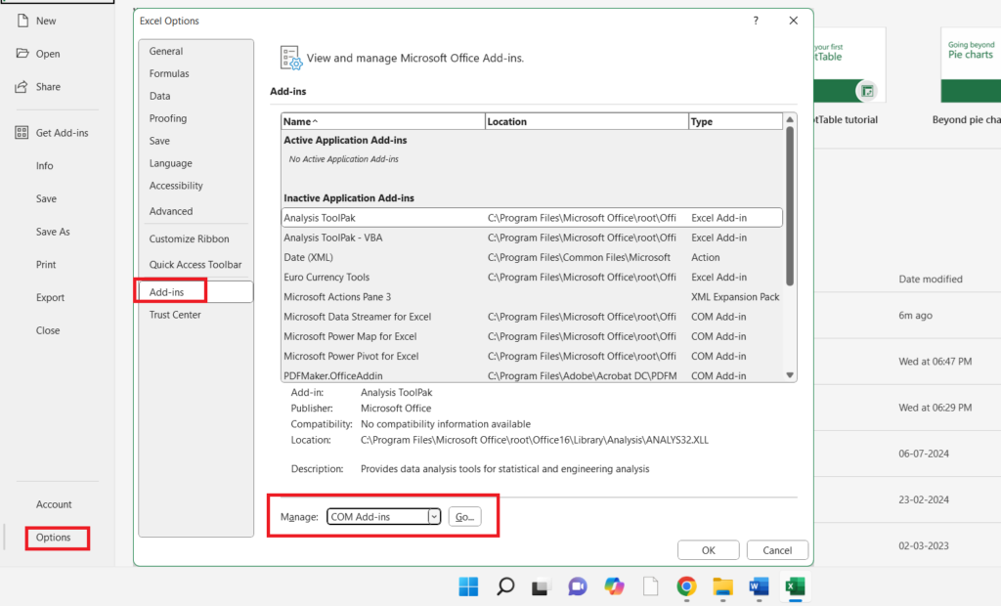Select Euro Currency Tools add-in row
Screen dimensions: 1001x606
tap(532, 278)
